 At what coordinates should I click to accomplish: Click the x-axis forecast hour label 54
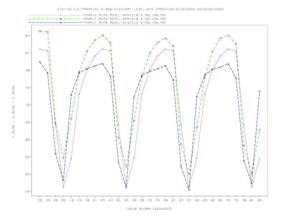(x=181, y=200)
